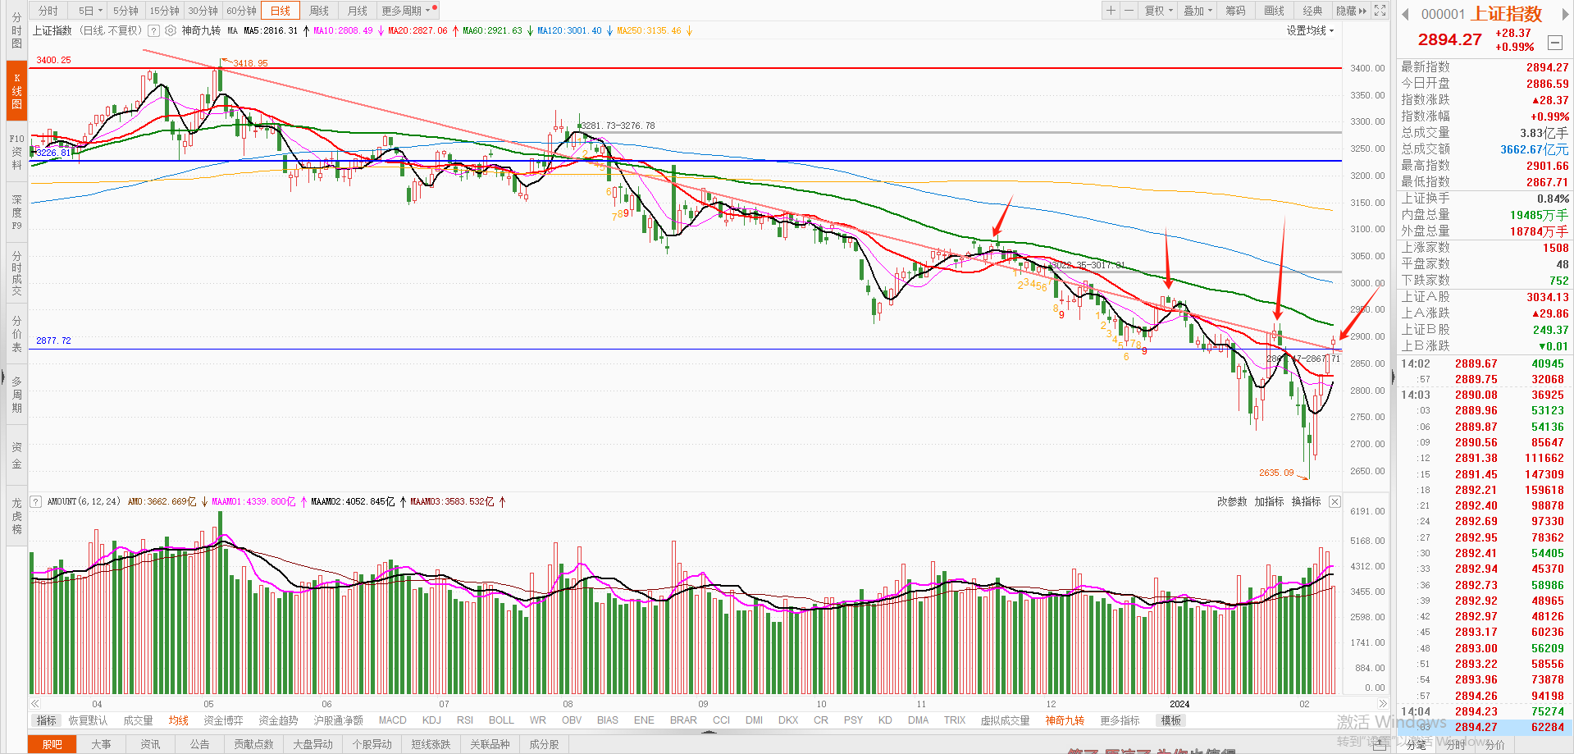
Task: Toggle 隐藏 to hide the side panel
Action: (x=1351, y=11)
